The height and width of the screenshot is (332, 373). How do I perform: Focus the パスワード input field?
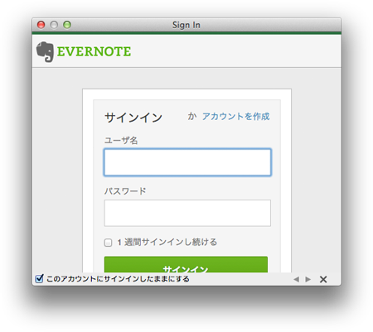[187, 213]
